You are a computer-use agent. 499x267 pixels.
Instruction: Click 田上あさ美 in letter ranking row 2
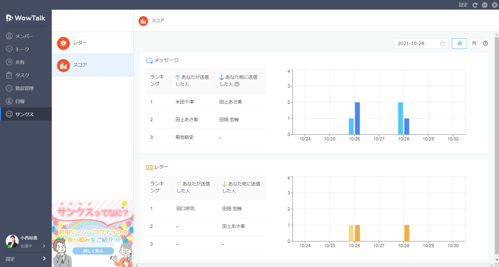pos(234,226)
